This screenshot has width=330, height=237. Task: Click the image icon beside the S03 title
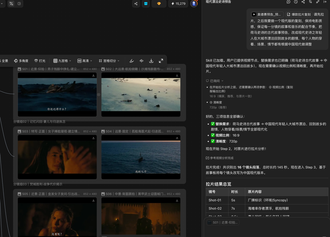coord(19,131)
